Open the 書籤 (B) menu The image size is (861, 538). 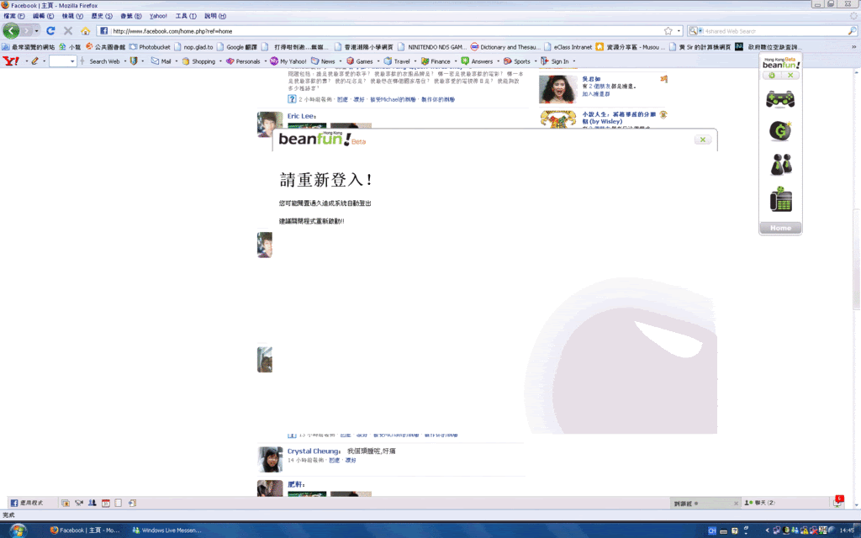tap(130, 16)
